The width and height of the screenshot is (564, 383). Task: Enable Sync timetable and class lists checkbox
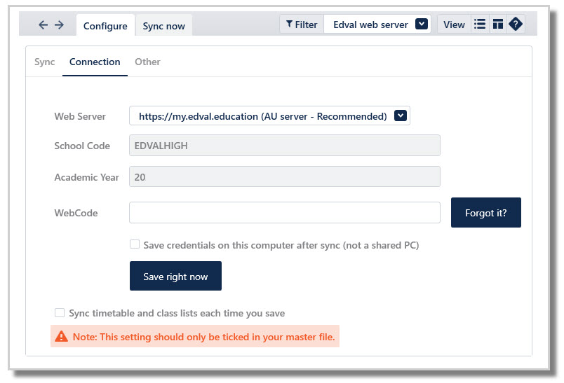click(x=60, y=313)
